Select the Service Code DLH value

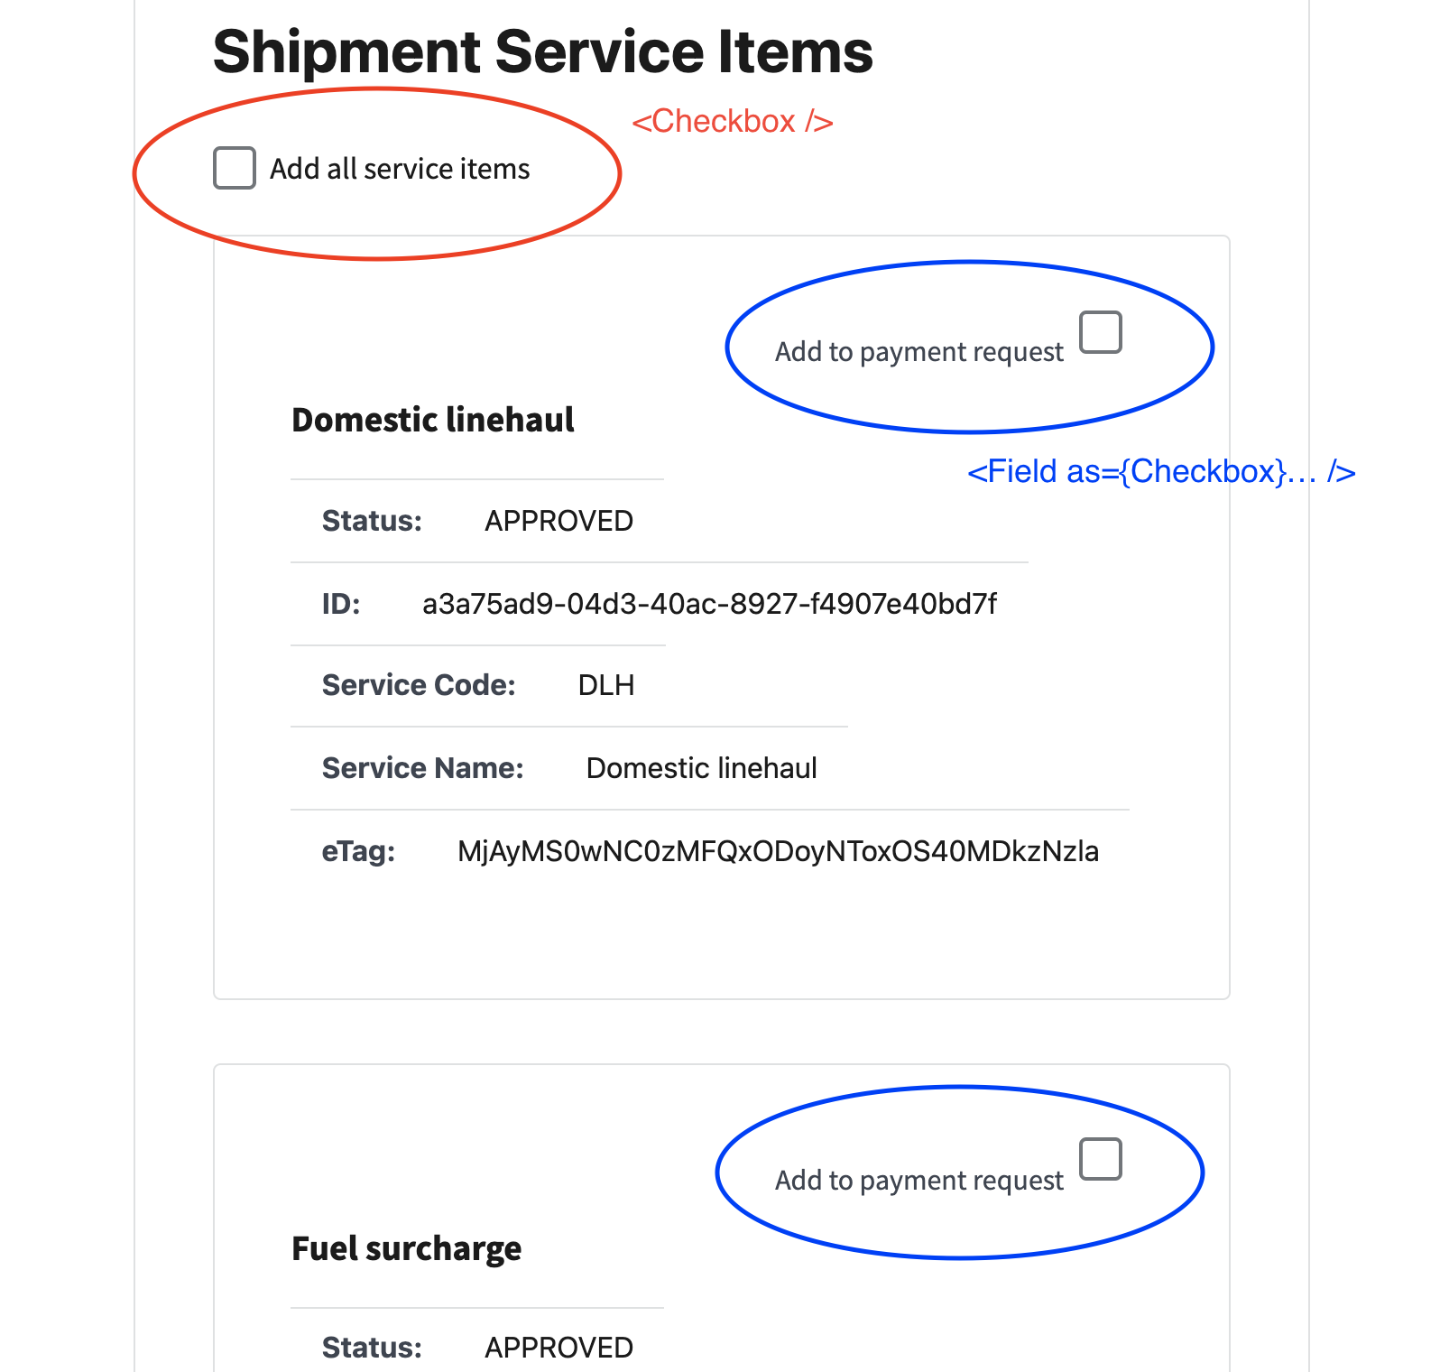pos(607,685)
